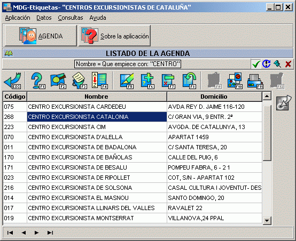Open the Consultas menu
Image resolution: width=296 pixels, height=241 pixels.
(x=71, y=18)
